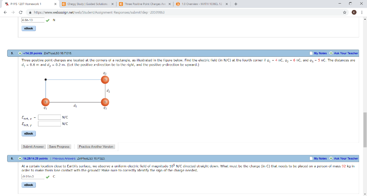367x196 pixels.
Task: Click the answer field containing -9.01e-3
Action: 33,176
